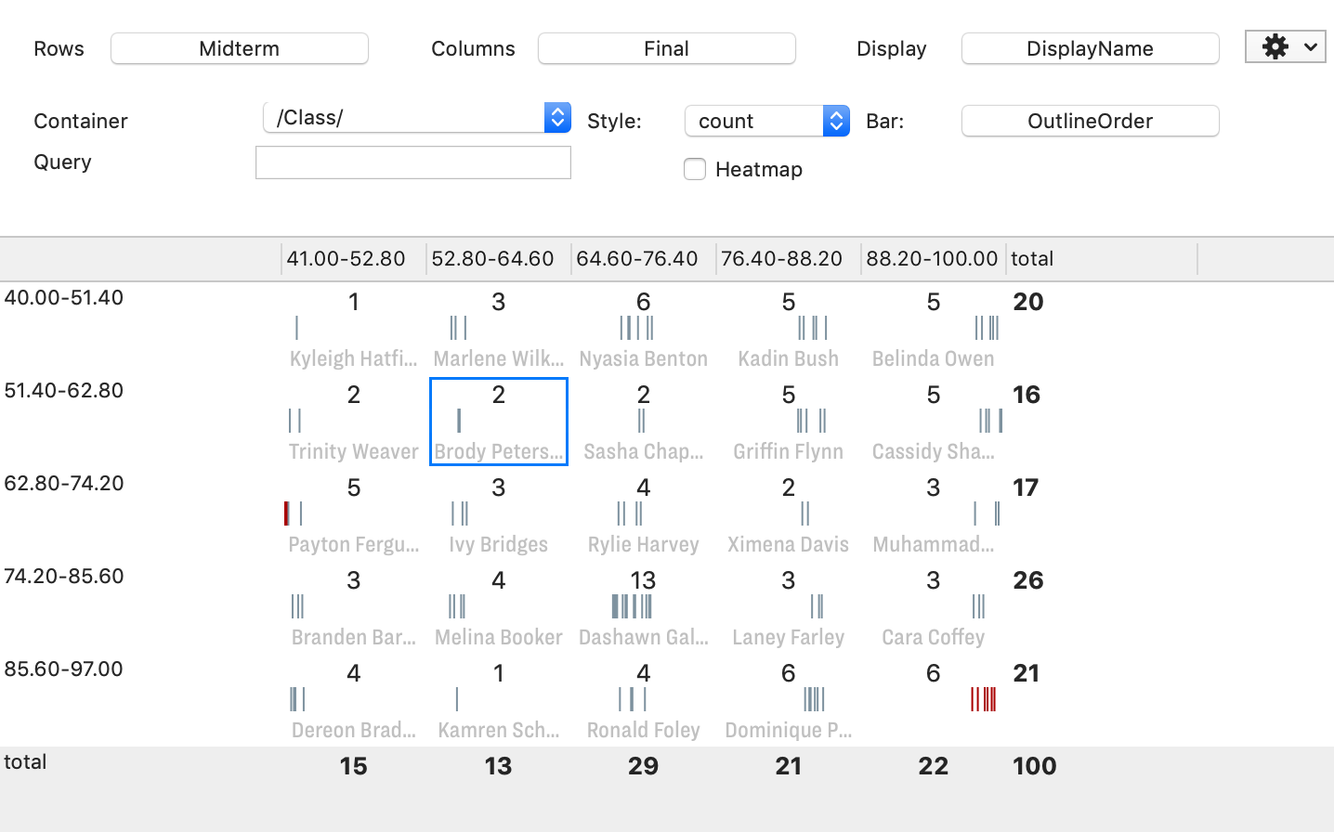Open the Style count dropdown

(836, 121)
